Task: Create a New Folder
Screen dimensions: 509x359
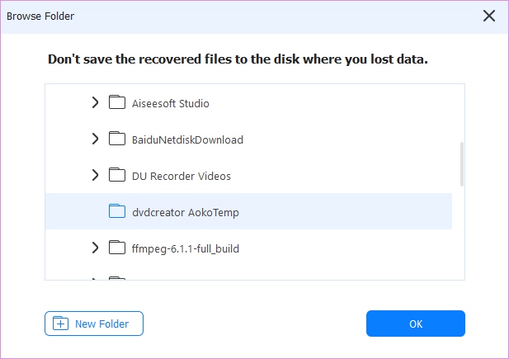Action: pos(94,324)
